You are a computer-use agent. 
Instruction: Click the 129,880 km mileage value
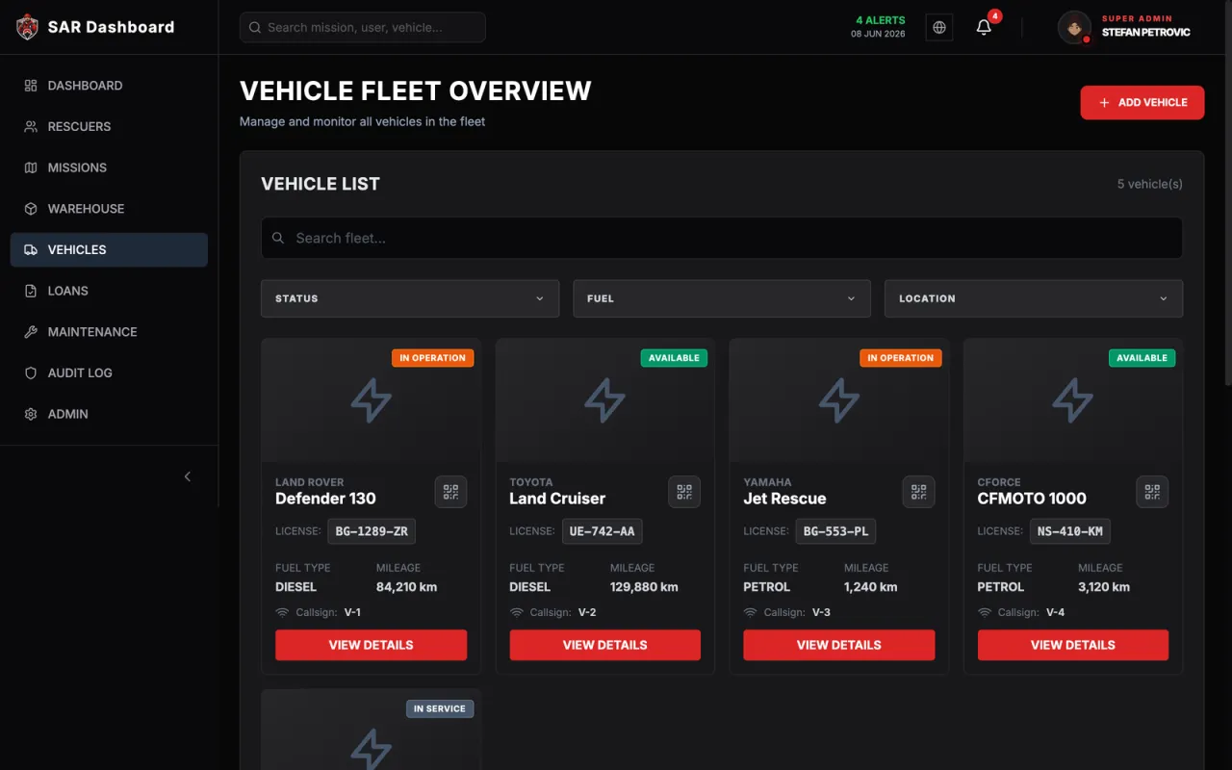[644, 587]
